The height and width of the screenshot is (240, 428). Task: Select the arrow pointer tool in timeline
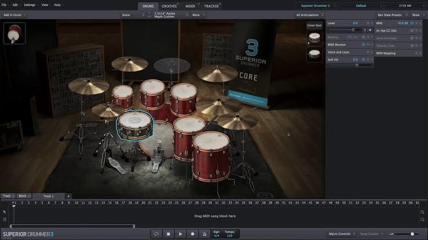pos(5,212)
